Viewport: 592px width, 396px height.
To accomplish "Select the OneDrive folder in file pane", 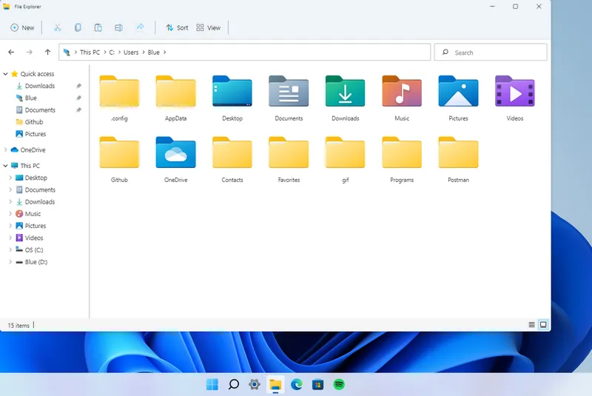I will [x=175, y=160].
